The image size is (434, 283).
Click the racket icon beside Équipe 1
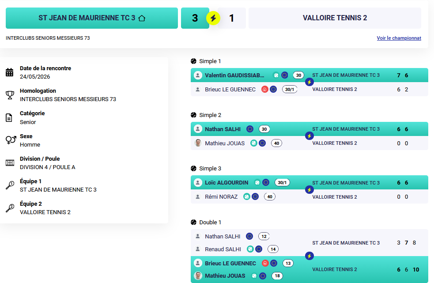pyautogui.click(x=10, y=185)
